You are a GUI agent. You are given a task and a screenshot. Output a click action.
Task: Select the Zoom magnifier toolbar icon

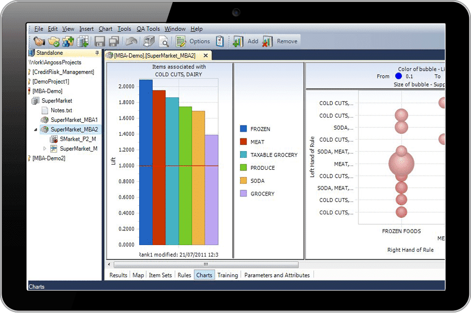click(164, 42)
